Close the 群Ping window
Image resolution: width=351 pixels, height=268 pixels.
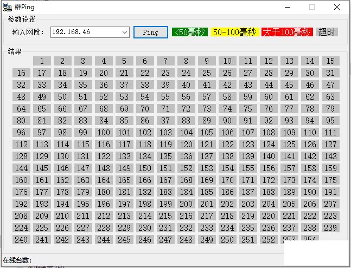coord(337,7)
